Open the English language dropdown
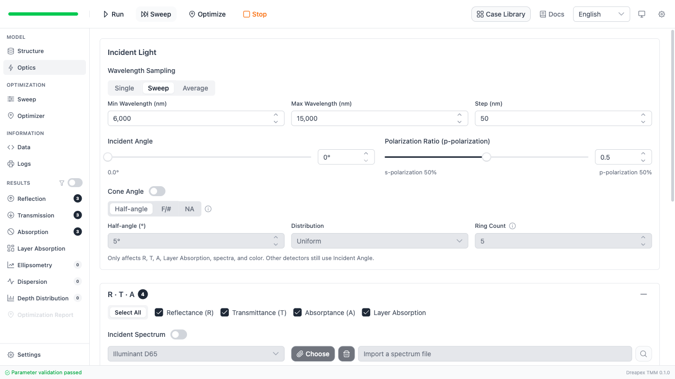 601,14
